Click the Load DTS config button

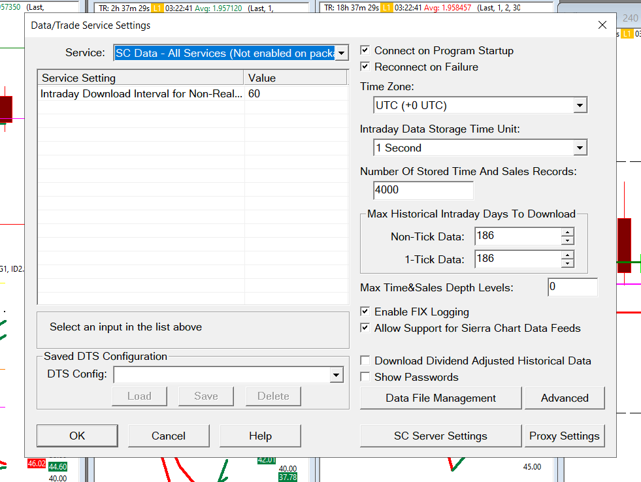pos(139,396)
